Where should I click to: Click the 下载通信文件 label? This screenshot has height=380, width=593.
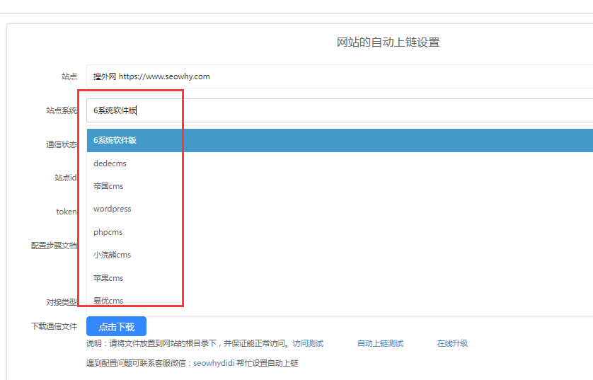click(x=54, y=326)
